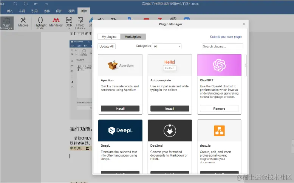This screenshot has height=183, width=294.
Task: Open the Categories dropdown showing All
Action: click(x=167, y=47)
